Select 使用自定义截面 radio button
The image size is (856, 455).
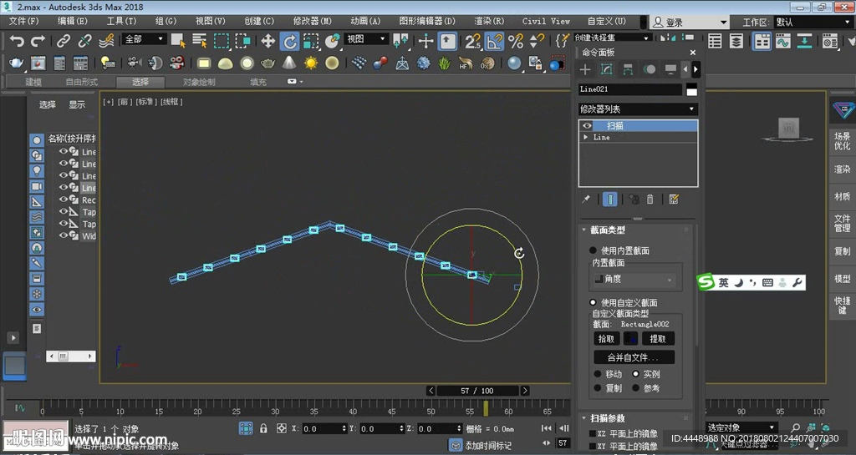pyautogui.click(x=593, y=302)
